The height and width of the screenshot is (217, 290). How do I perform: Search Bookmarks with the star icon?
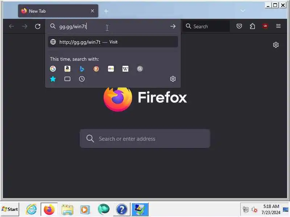[x=53, y=79]
